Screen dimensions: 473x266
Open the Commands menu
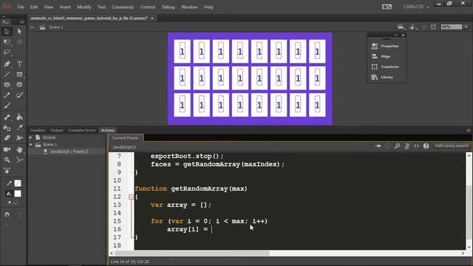(x=123, y=7)
